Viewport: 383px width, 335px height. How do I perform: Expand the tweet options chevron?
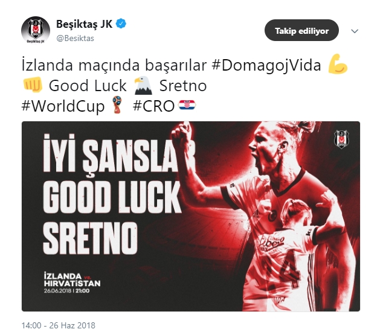355,31
